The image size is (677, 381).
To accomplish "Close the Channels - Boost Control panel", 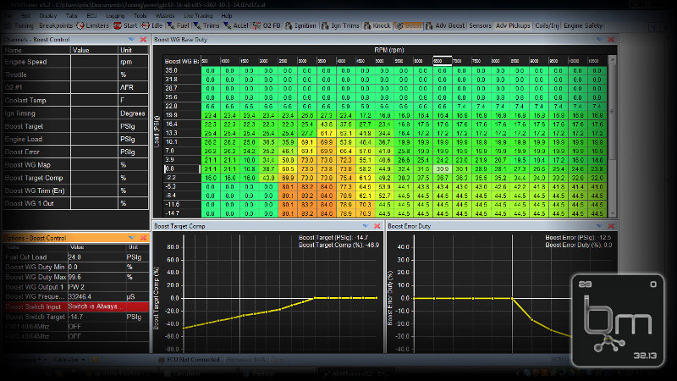I will pos(143,39).
